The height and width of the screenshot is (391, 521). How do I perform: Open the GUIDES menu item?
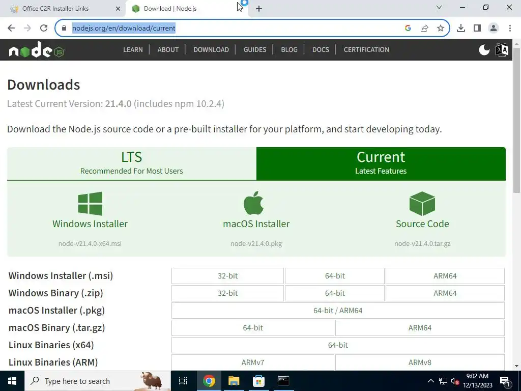[x=255, y=49]
